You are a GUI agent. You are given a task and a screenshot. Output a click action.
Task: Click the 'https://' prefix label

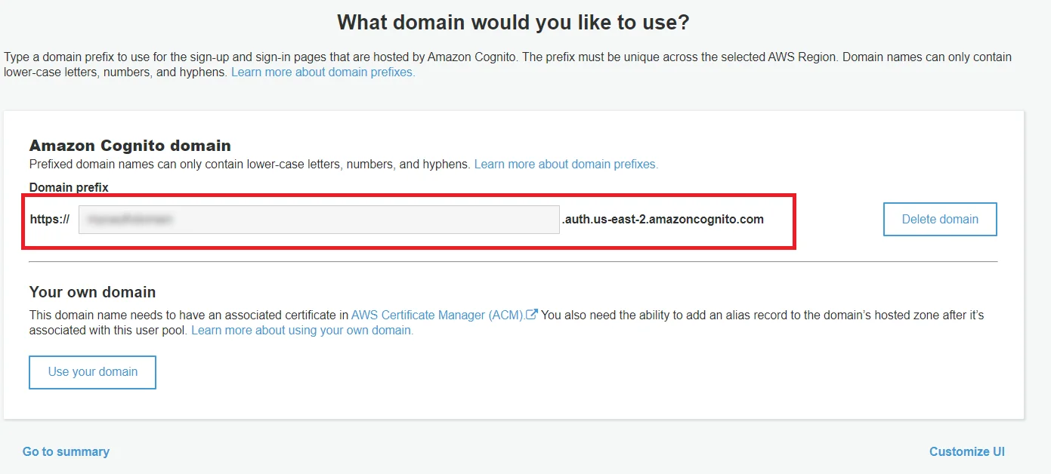pos(50,220)
